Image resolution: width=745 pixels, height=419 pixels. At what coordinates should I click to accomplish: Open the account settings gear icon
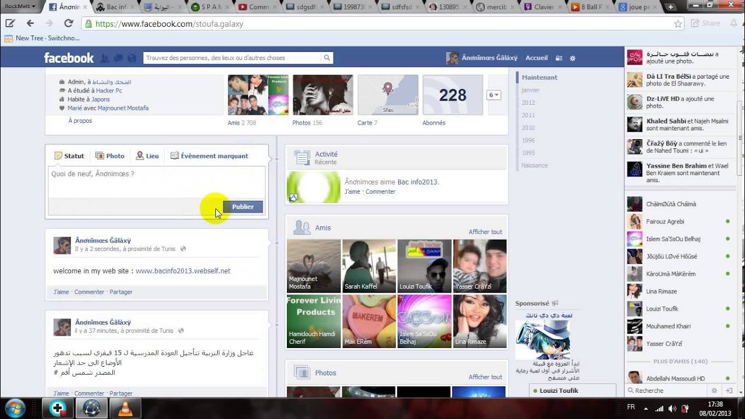click(573, 58)
